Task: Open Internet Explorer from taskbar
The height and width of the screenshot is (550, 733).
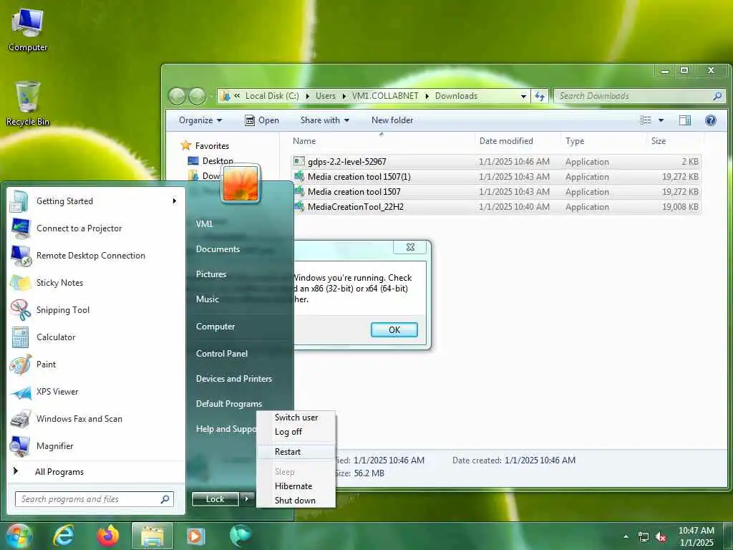Action: pos(63,536)
